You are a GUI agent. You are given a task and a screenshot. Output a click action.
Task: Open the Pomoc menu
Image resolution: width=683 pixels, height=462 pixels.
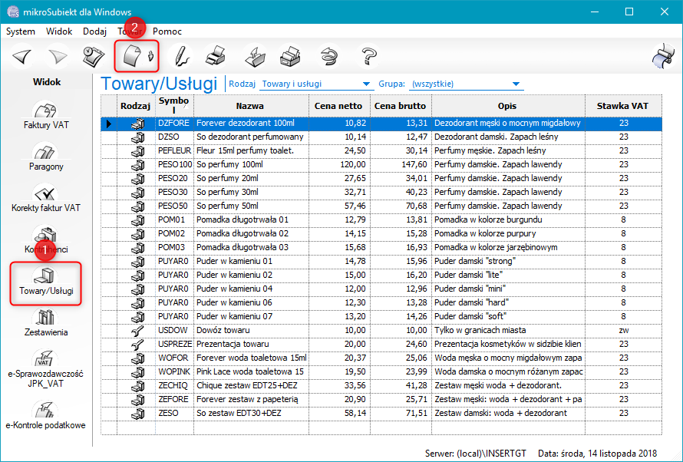coord(167,31)
